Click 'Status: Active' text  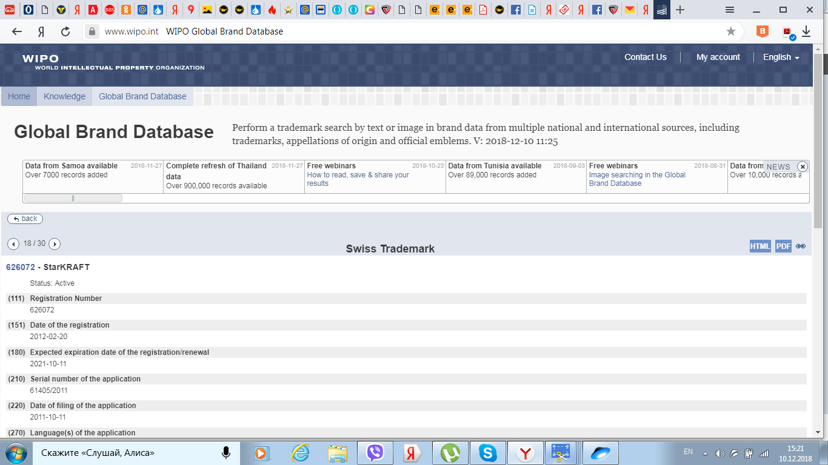52,283
